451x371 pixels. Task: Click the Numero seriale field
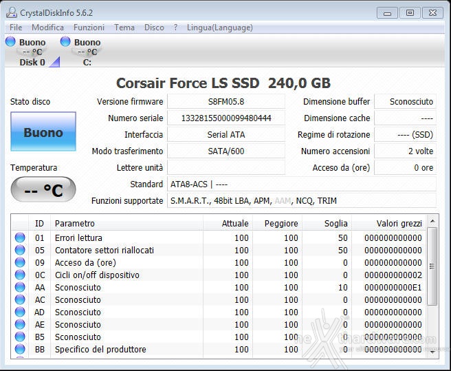click(x=226, y=118)
